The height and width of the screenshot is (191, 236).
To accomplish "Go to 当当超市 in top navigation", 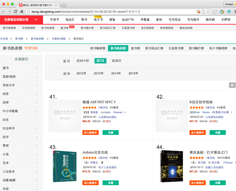I will (x=193, y=20).
